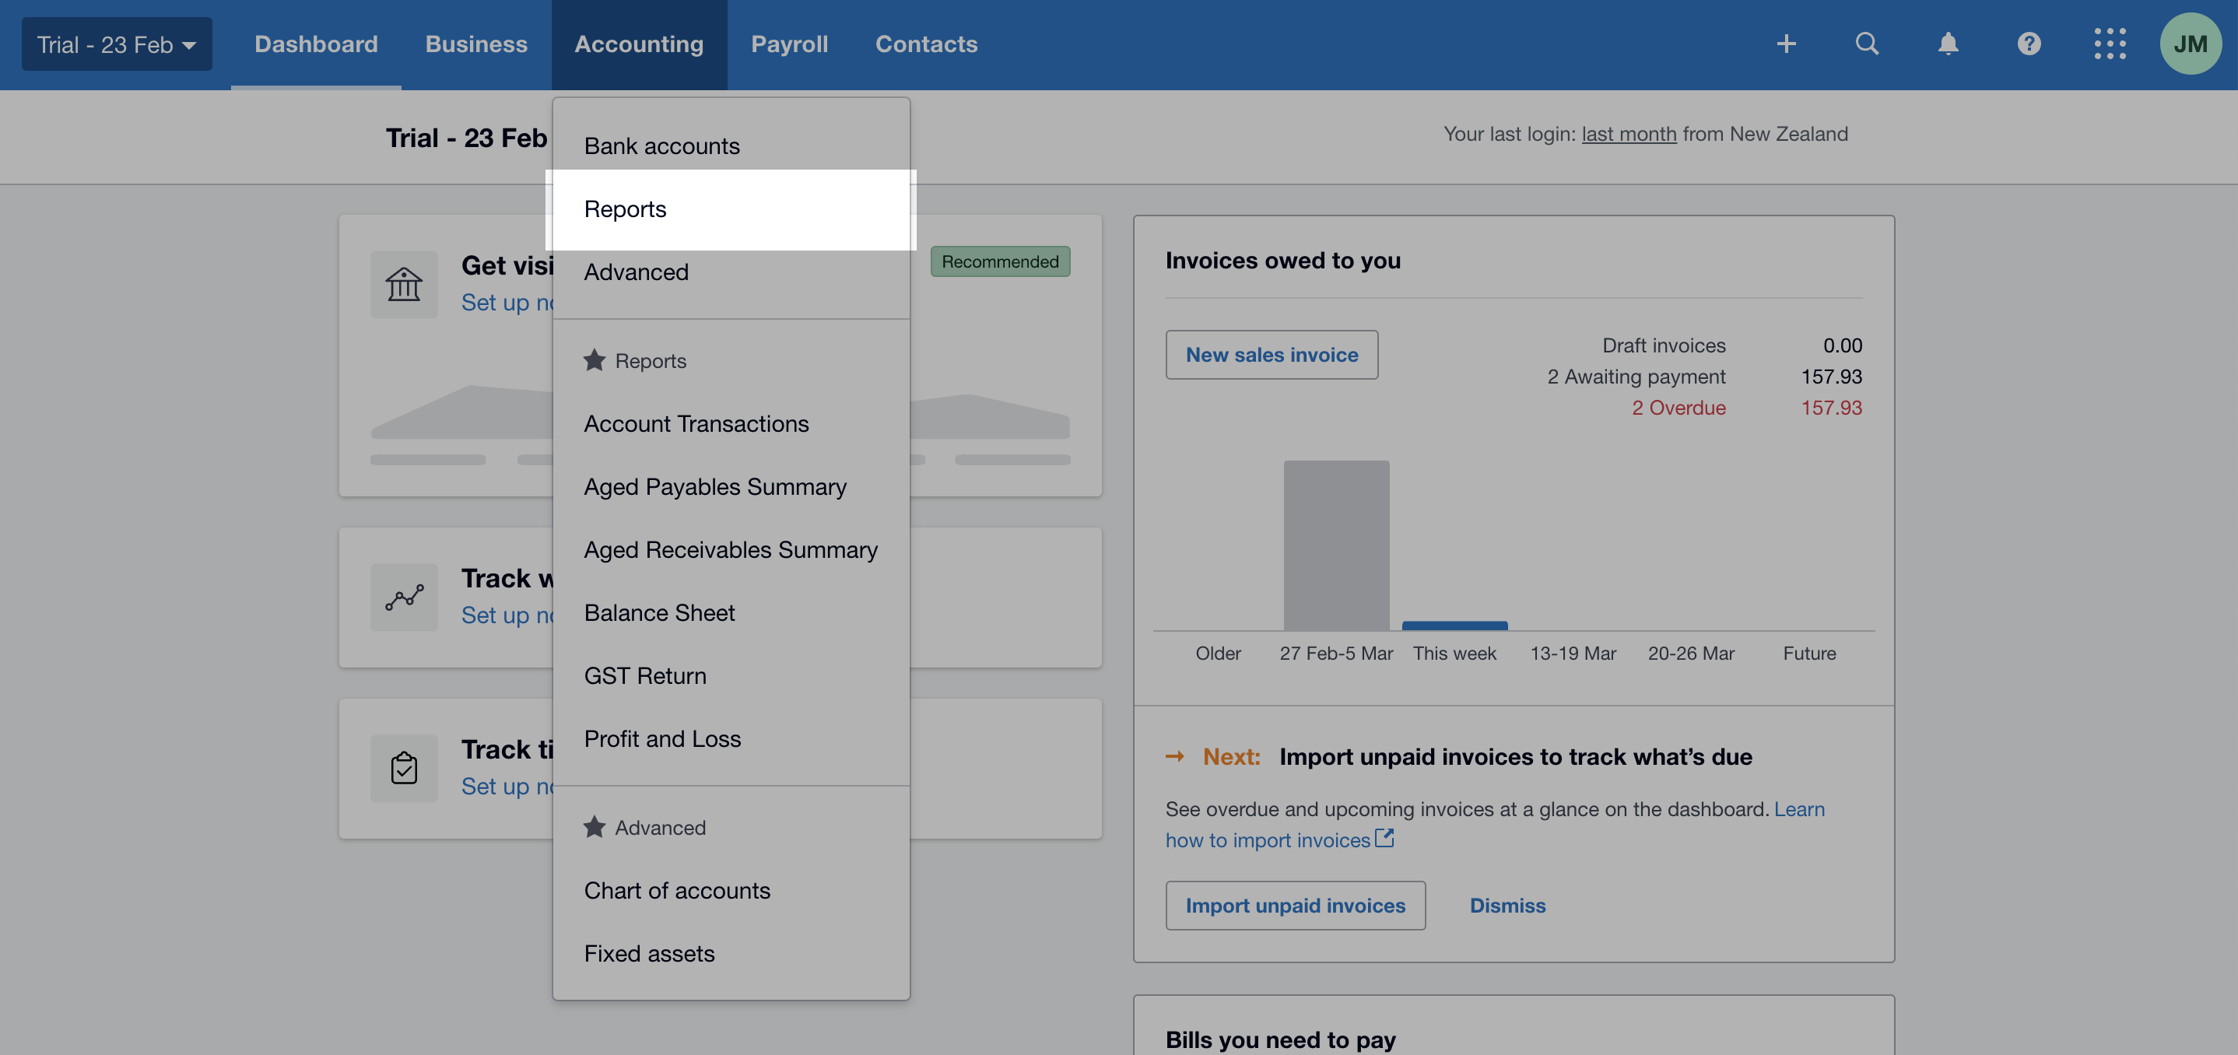The width and height of the screenshot is (2238, 1055).
Task: Click star icon beside Reports heading
Action: click(595, 360)
